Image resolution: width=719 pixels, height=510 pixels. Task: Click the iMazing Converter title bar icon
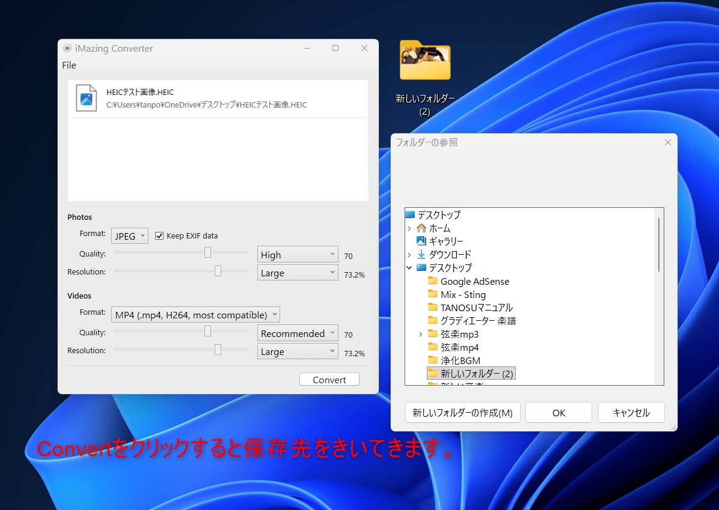[67, 49]
